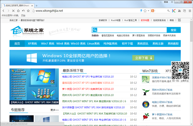Open 萝卜家园 GHOST XP SP3 完美装机版 V2016.10
Image resolution: width=193 pixels, height=126 pixels.
tap(88, 89)
